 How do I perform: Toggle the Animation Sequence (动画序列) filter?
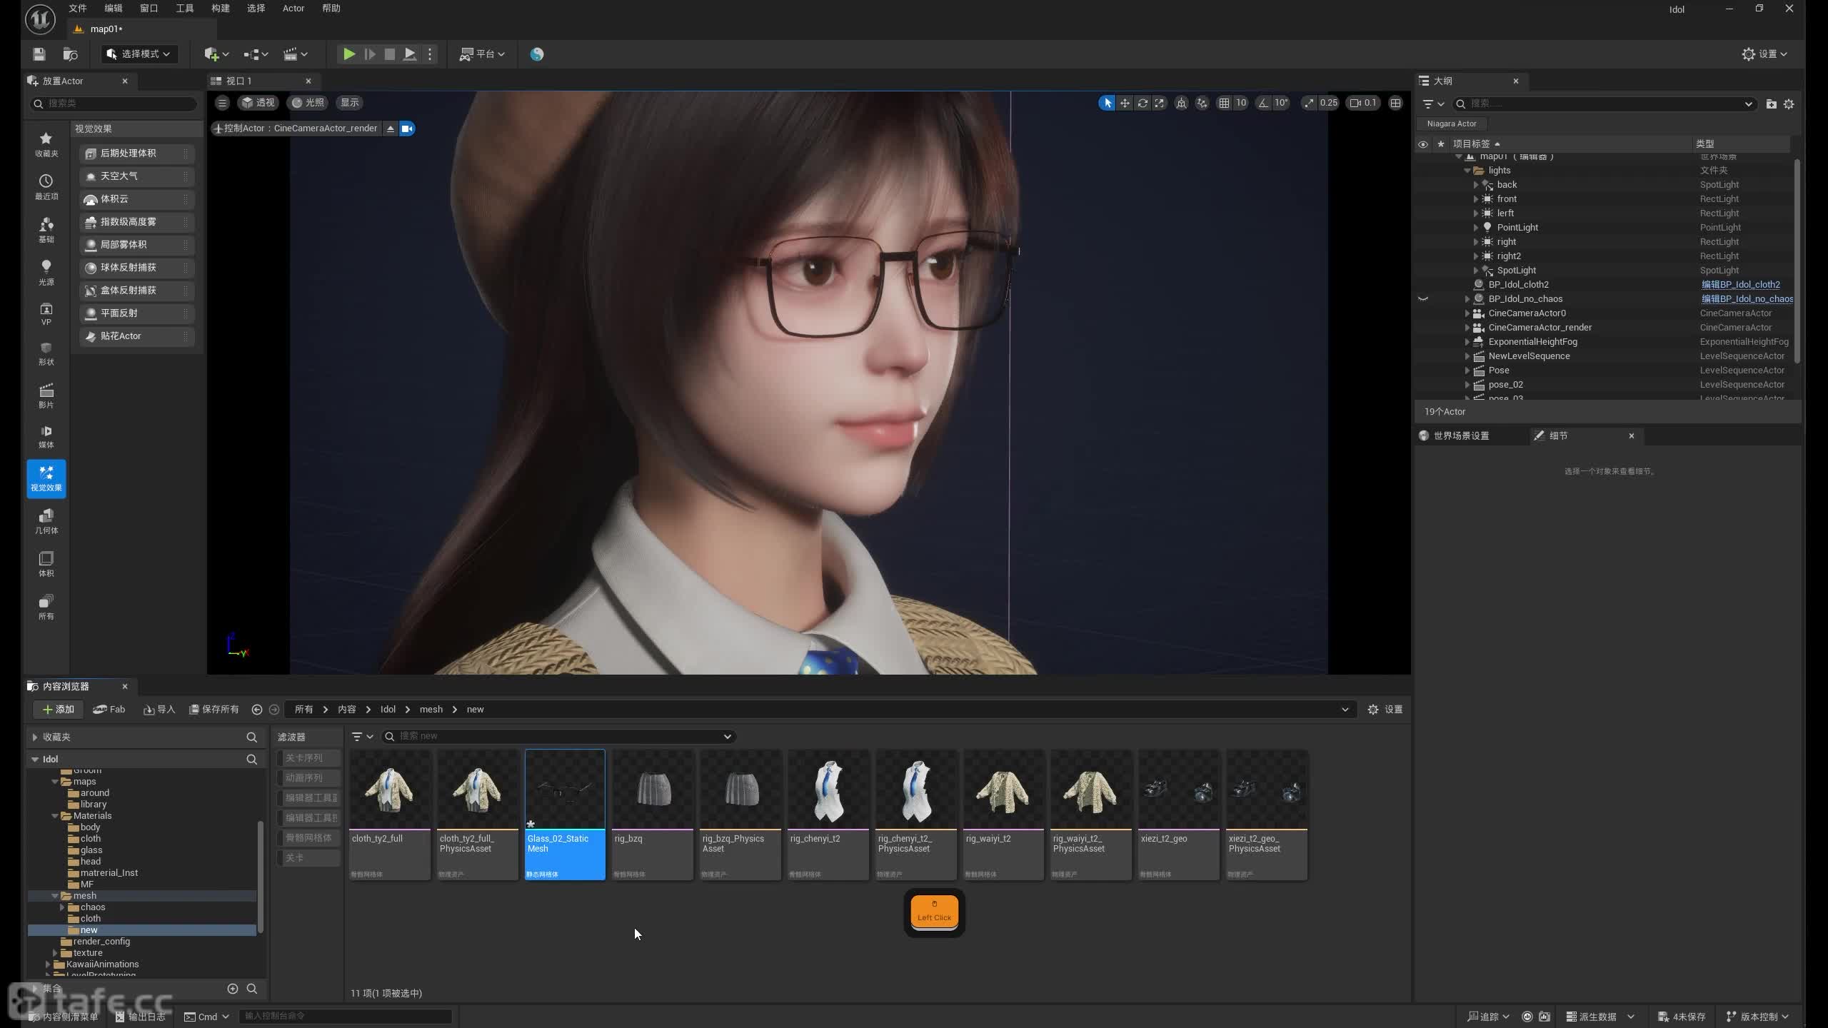(x=308, y=778)
